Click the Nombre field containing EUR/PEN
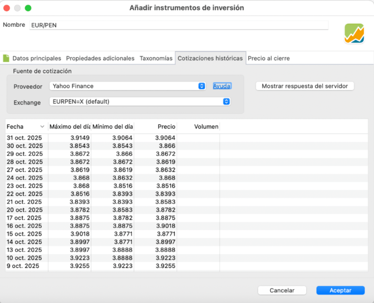Screen dimensions: 374x303 point(178,26)
